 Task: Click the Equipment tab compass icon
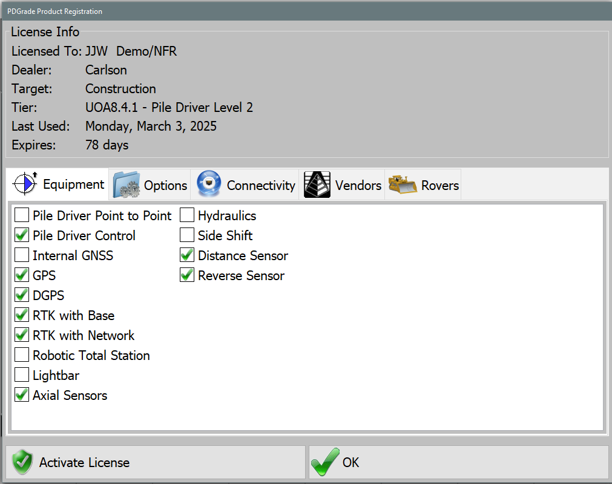[25, 184]
